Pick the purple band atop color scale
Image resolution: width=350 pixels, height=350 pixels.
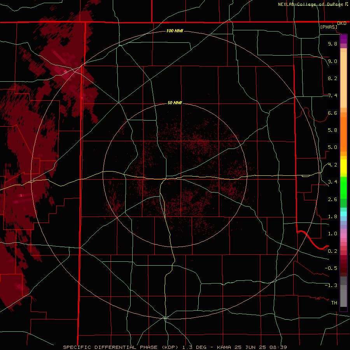tap(343, 39)
